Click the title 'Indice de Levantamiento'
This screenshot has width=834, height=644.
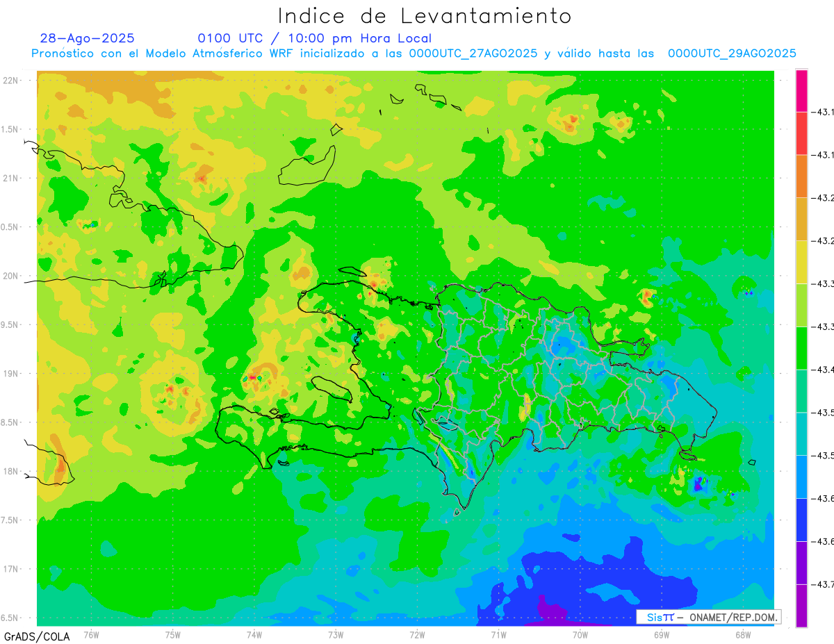coord(425,16)
